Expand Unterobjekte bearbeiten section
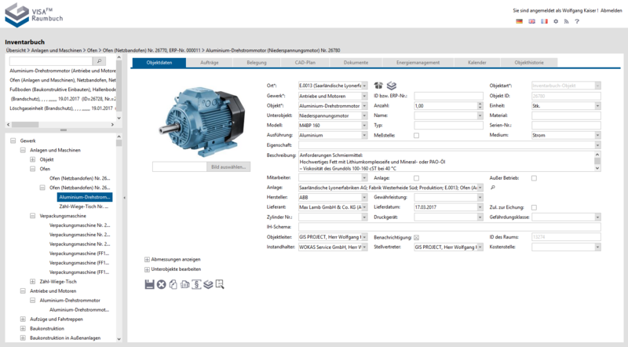This screenshot has height=347, width=628. [x=147, y=269]
